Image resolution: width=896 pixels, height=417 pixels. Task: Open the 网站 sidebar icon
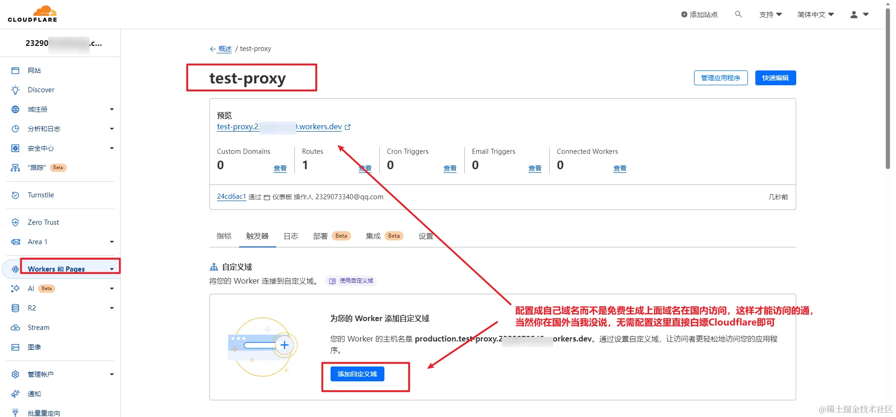(x=15, y=70)
